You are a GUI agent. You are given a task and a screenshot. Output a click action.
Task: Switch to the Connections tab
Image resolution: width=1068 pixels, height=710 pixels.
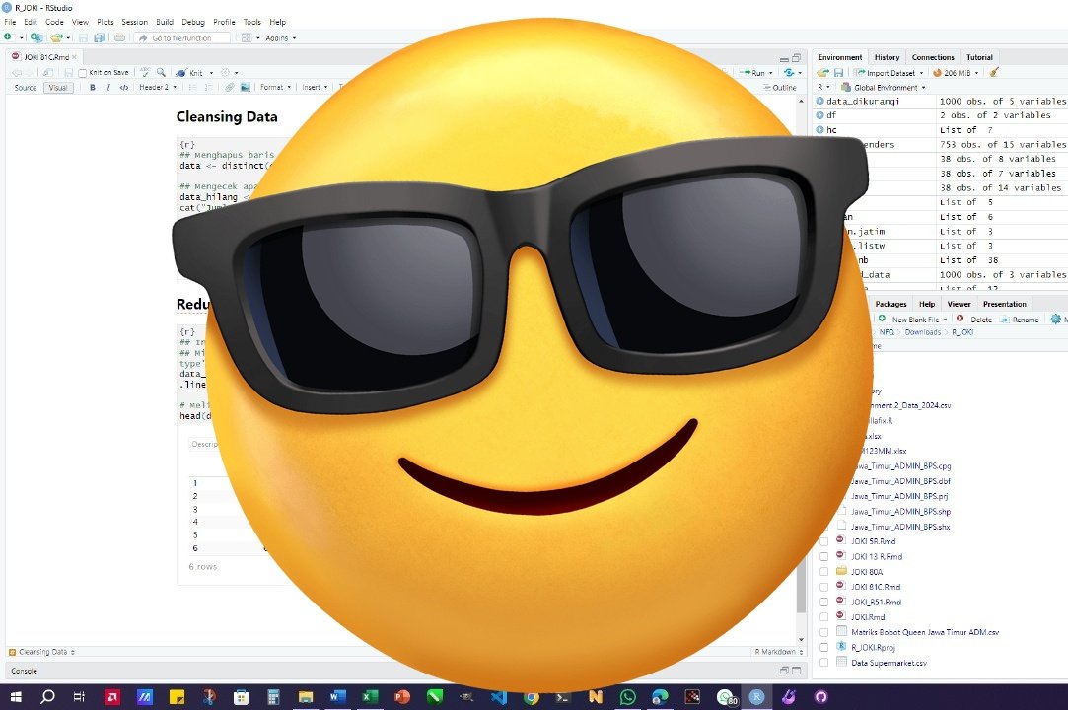coord(933,57)
